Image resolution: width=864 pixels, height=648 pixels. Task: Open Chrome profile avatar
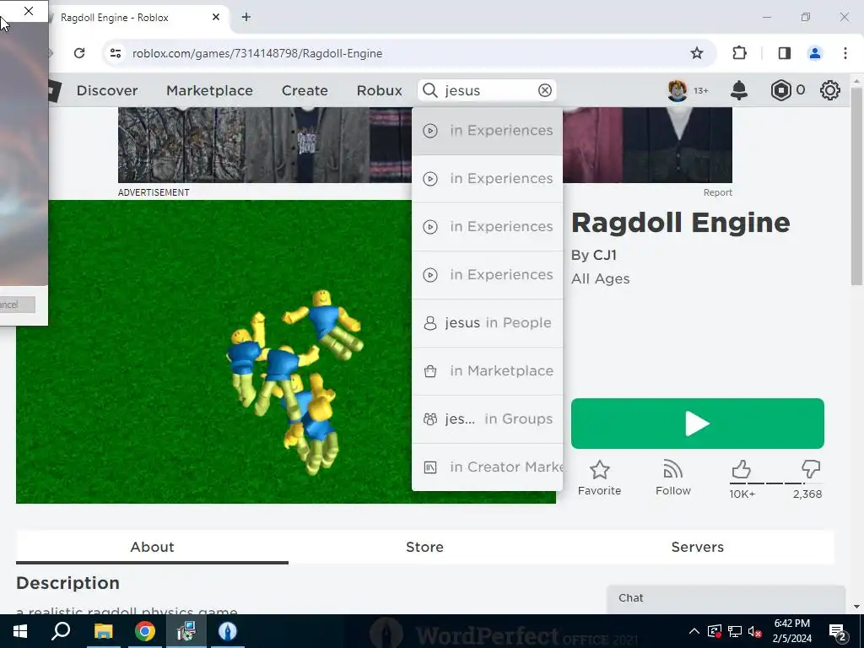[815, 53]
